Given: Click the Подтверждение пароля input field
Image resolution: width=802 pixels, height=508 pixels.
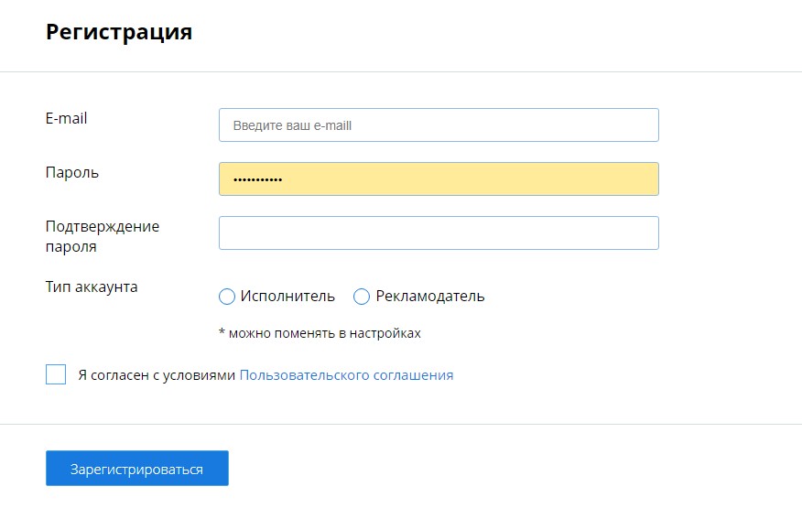Looking at the screenshot, I should 439,232.
